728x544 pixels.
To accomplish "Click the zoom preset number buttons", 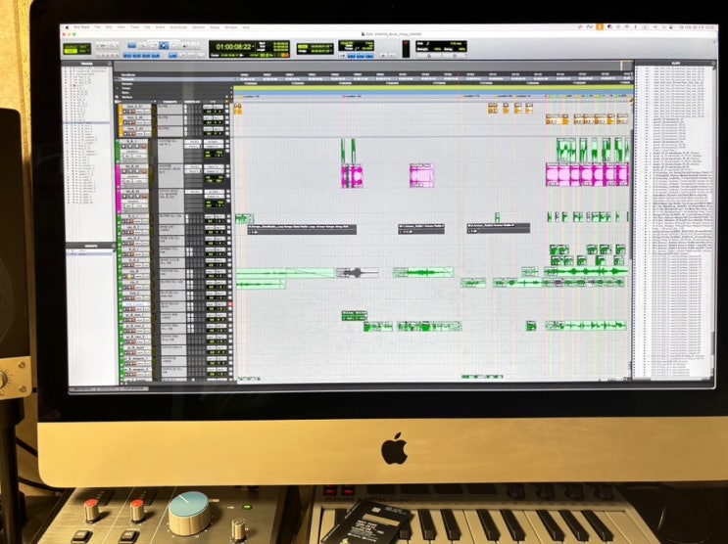I will pyautogui.click(x=107, y=55).
